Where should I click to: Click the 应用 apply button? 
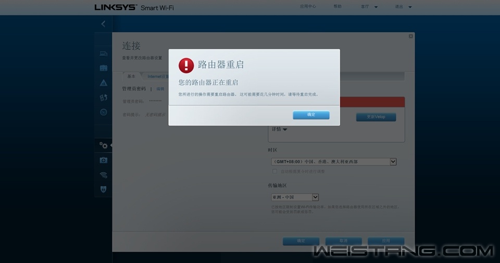[385, 241]
